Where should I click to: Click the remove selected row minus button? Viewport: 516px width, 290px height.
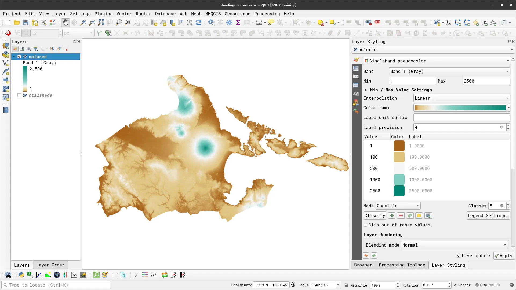(401, 215)
